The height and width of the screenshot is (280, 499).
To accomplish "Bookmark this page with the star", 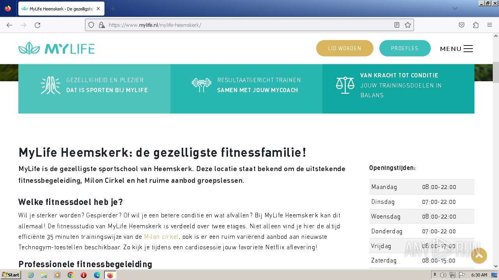I will 408,25.
